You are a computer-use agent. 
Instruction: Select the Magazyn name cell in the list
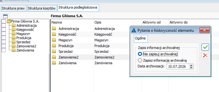65,40
